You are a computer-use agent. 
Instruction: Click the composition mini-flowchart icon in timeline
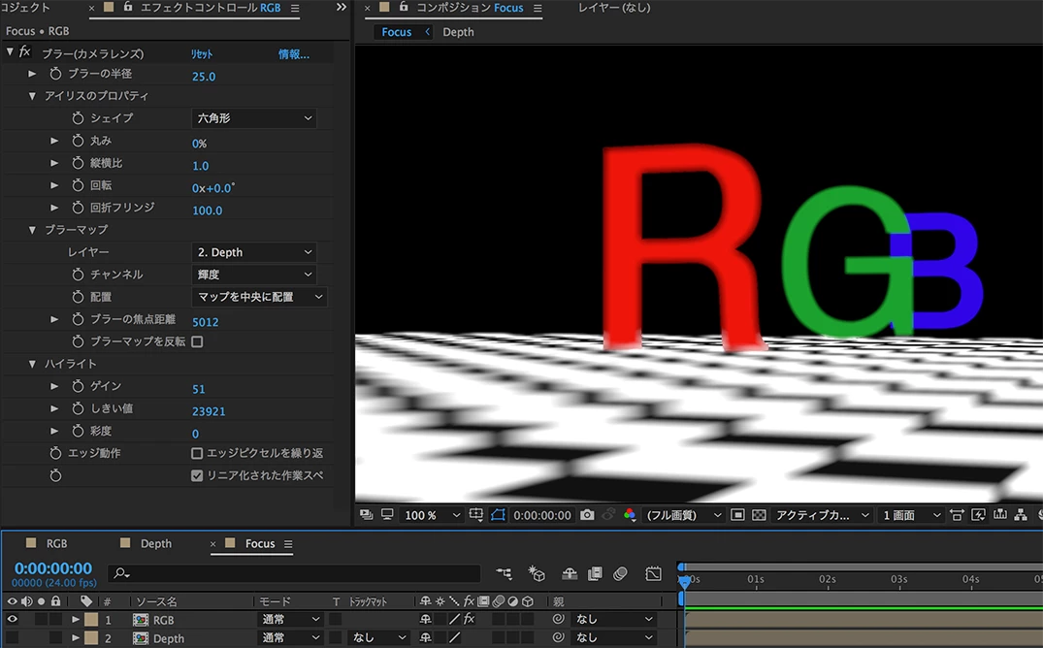click(x=505, y=573)
